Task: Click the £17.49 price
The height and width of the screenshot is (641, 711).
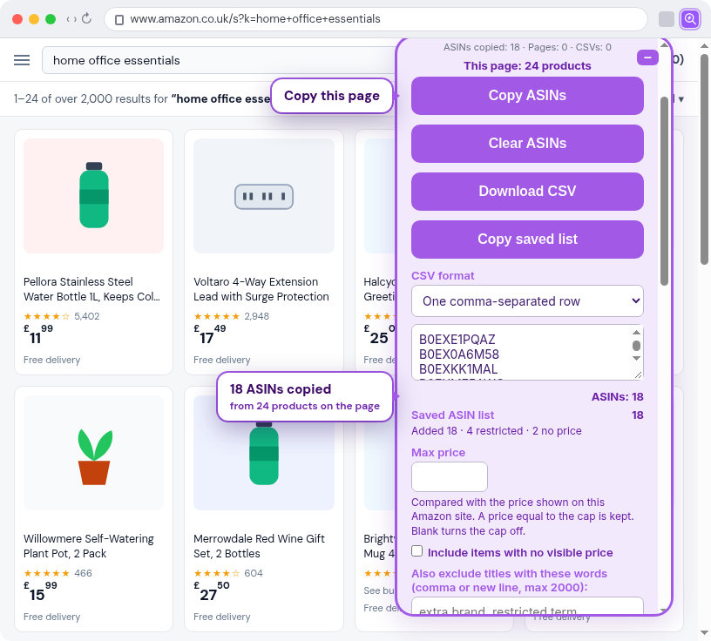Action: (x=210, y=334)
